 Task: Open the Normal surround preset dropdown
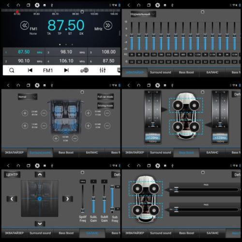click(28, 97)
